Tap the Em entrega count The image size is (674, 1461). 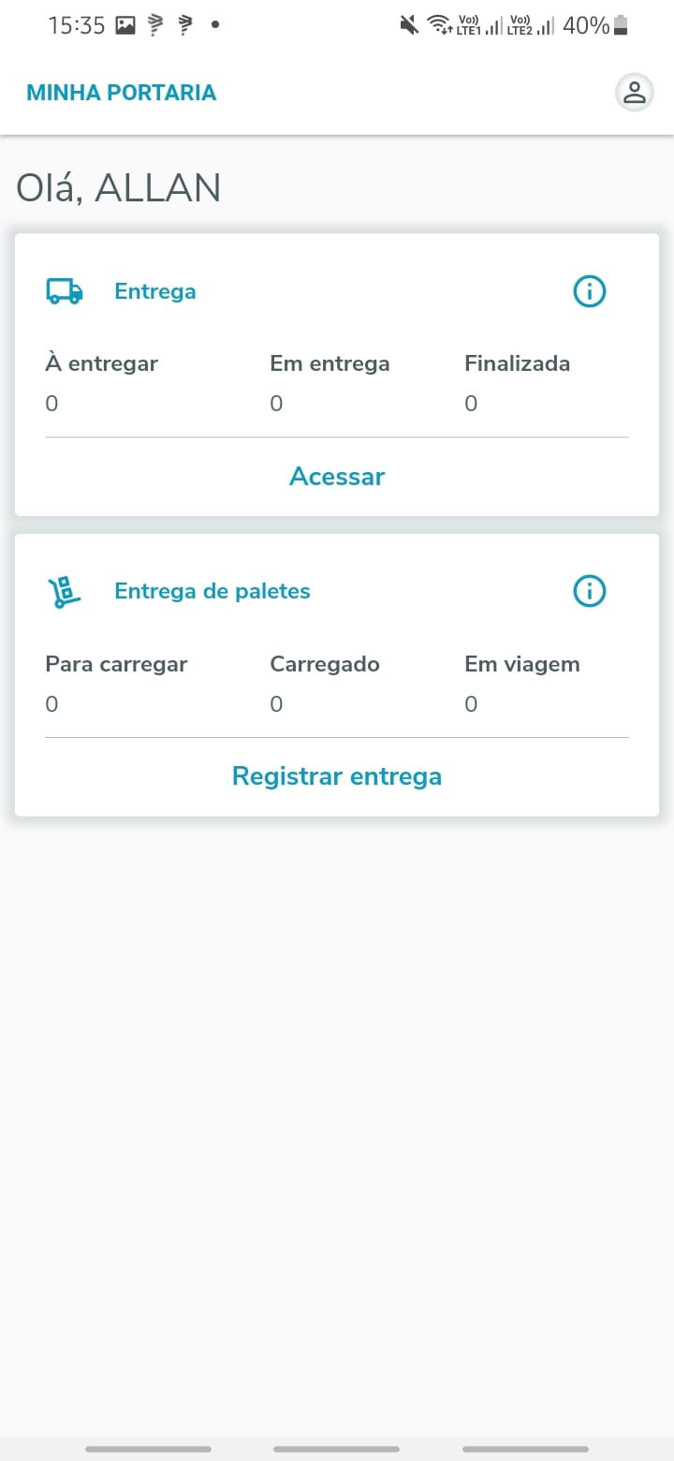pyautogui.click(x=276, y=404)
